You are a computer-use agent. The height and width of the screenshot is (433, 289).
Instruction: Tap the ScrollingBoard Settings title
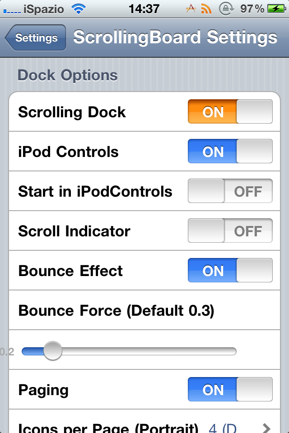click(x=175, y=38)
